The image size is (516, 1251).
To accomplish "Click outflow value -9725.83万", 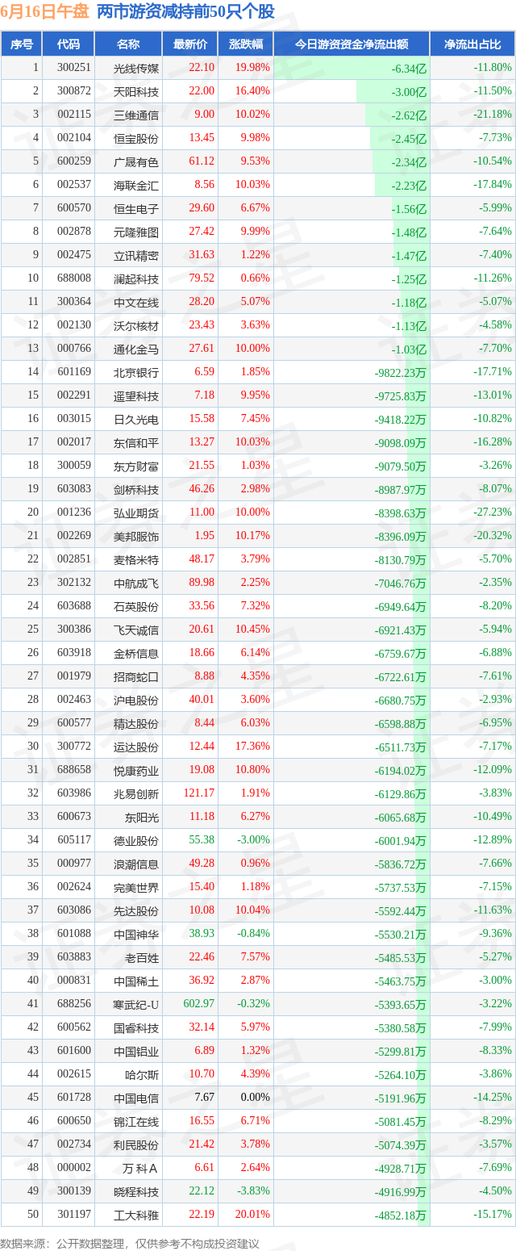I will (401, 396).
